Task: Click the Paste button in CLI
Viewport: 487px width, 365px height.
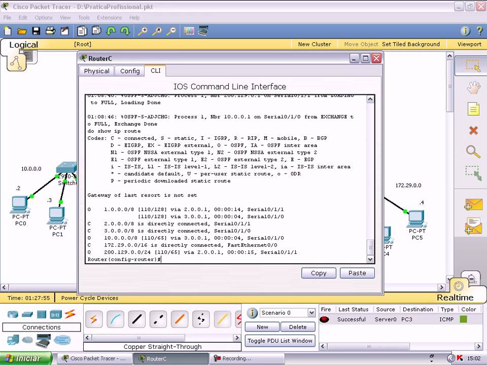Action: tap(357, 273)
